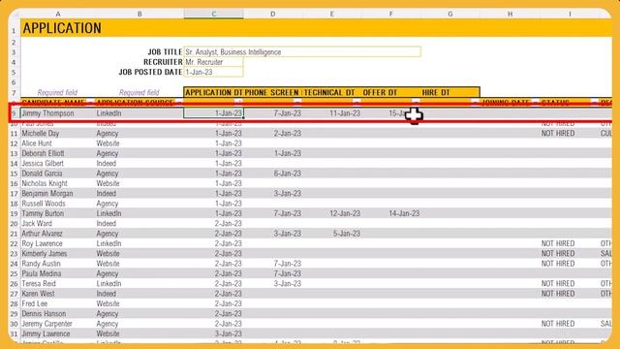The image size is (620, 349).
Task: Select the APPLICATION title cell
Action: pyautogui.click(x=62, y=28)
